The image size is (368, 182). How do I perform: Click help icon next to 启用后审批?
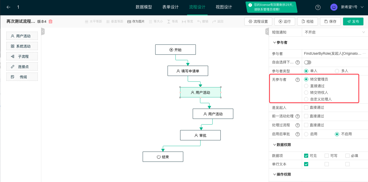298,134
